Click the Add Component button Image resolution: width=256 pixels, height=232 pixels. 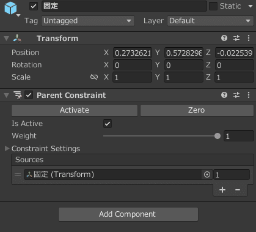(x=128, y=214)
